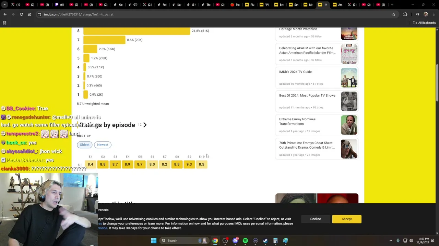Show hidden system tray icons
The image size is (439, 246).
tap(390, 241)
